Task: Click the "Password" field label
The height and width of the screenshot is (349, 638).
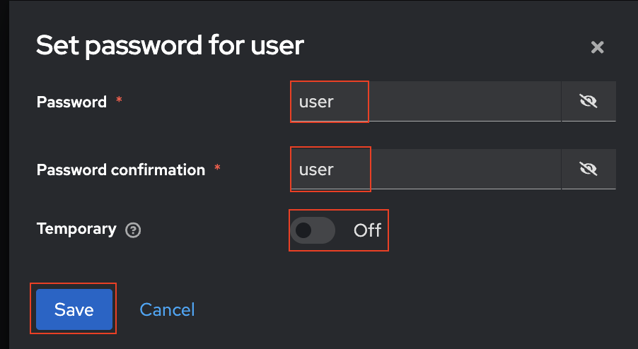Action: coord(71,102)
